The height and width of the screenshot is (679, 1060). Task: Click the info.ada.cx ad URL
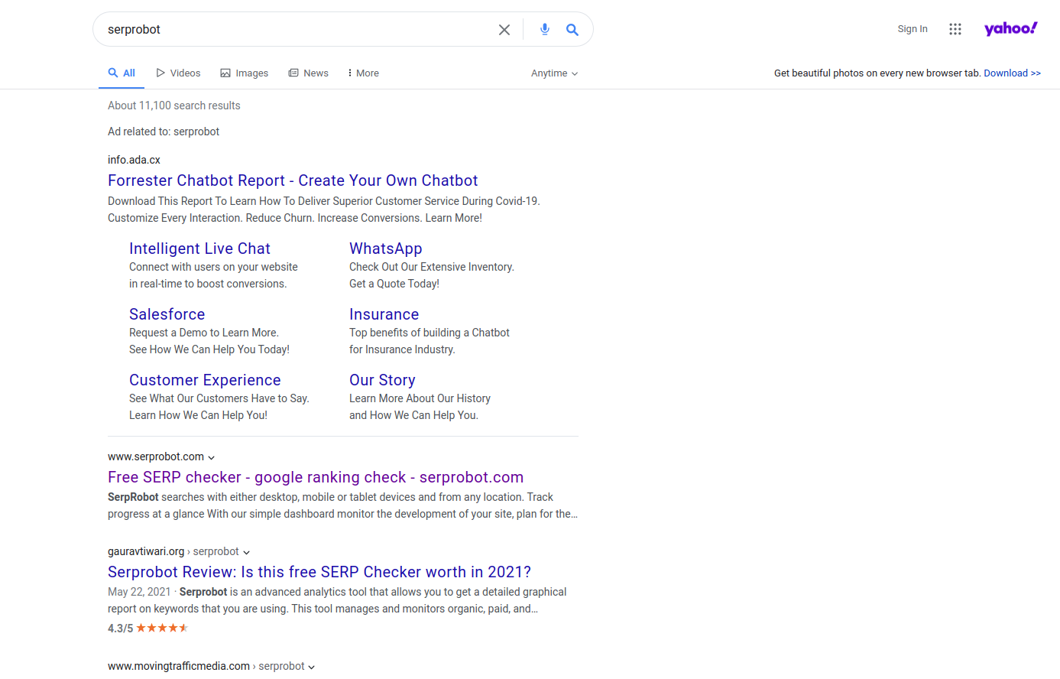pyautogui.click(x=134, y=160)
